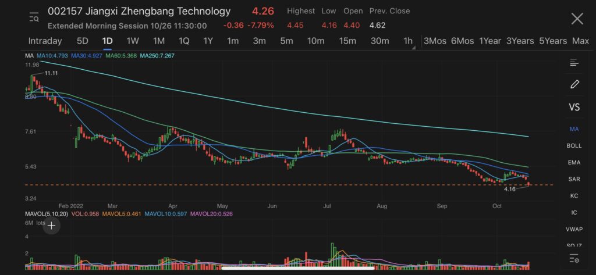Select the 3m interval tab
Screen dimensions: 596x275
click(259, 41)
